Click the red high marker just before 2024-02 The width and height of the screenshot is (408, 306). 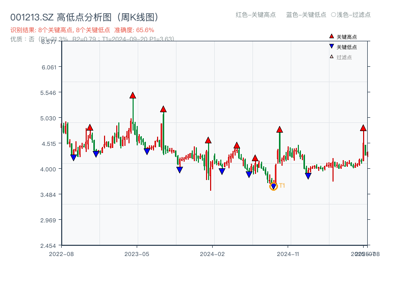(x=208, y=140)
